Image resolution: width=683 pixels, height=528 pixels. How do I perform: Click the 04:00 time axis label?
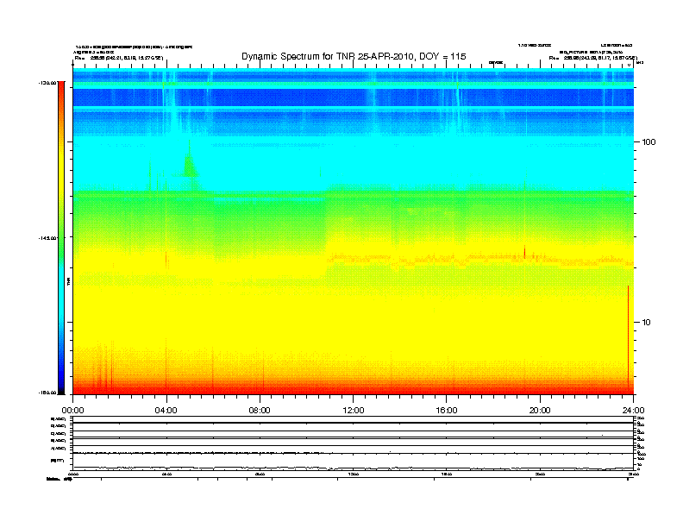point(166,411)
